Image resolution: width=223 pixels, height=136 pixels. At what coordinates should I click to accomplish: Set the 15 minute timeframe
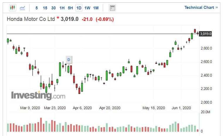point(45,8)
